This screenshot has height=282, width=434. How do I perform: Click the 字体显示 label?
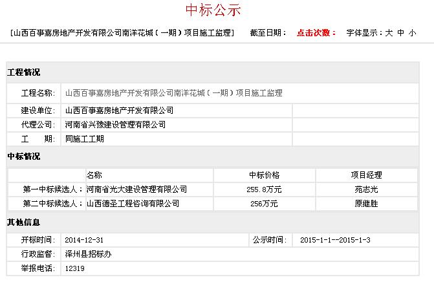pos(364,33)
